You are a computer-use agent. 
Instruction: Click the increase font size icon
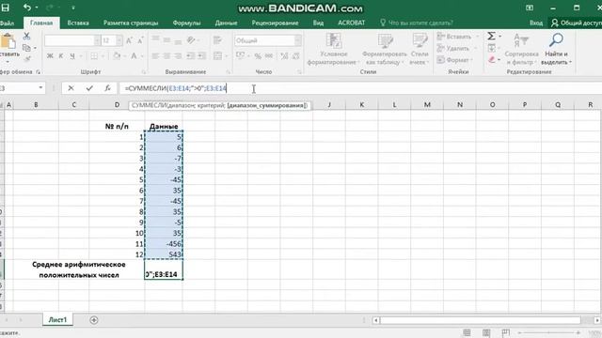(x=130, y=40)
